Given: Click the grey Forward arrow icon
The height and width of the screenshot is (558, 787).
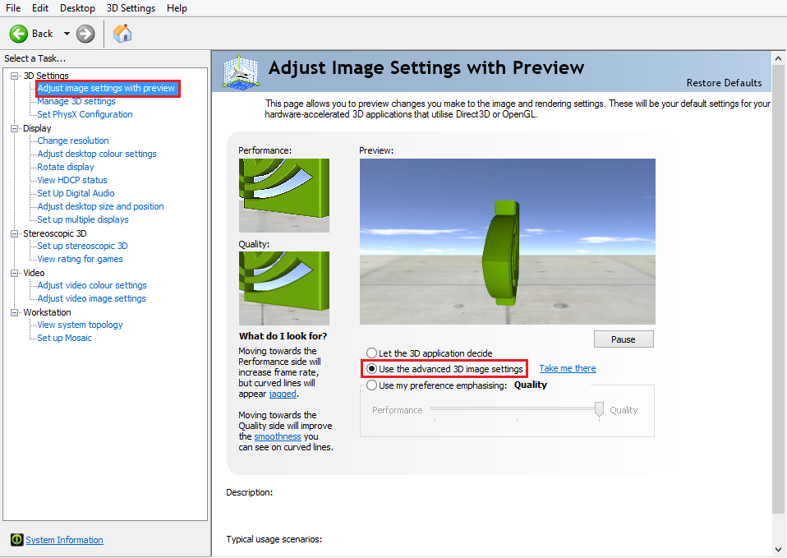Looking at the screenshot, I should click(x=85, y=34).
